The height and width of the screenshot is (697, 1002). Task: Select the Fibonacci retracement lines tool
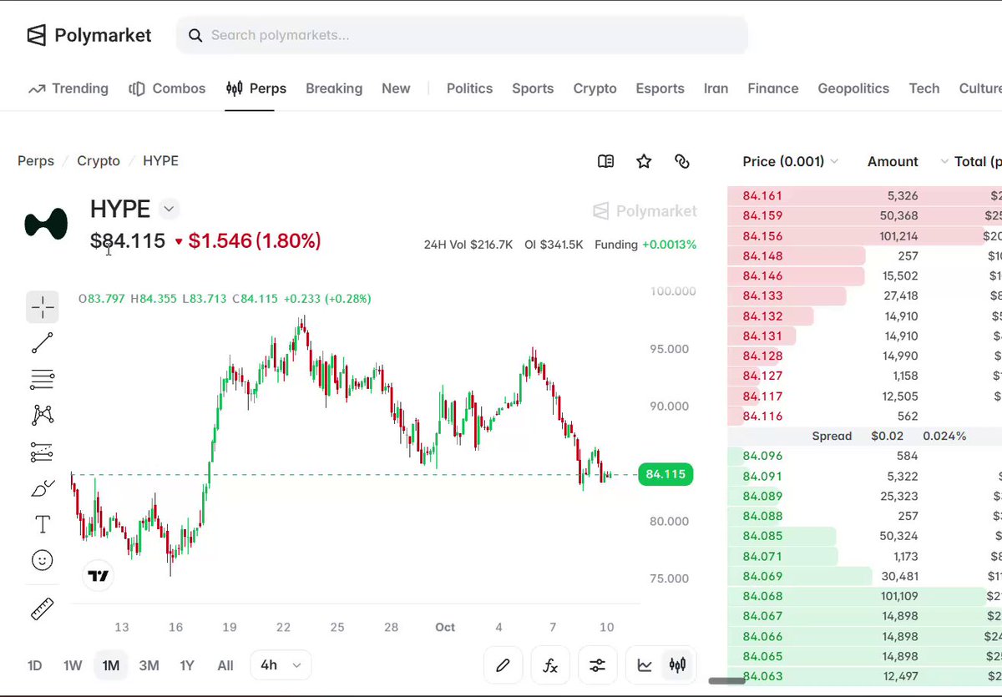click(43, 379)
